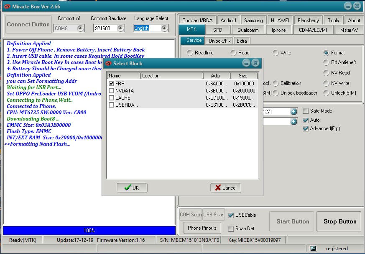Viewport: 365px width, 254px height.
Task: Select the Unlock(SIM) radio option
Action: (326, 93)
